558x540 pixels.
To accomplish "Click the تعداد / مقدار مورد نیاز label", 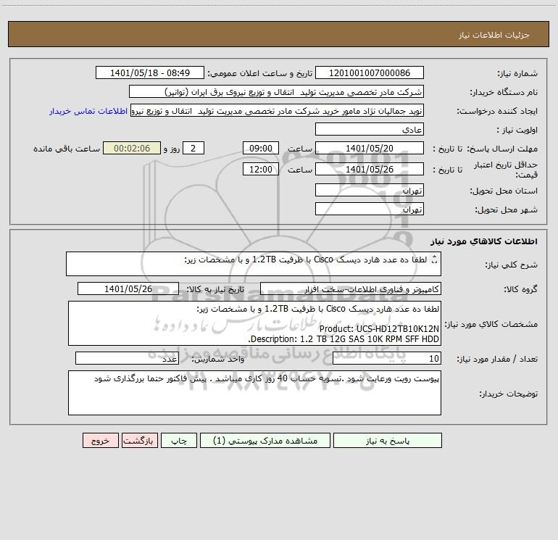I will [x=497, y=359].
